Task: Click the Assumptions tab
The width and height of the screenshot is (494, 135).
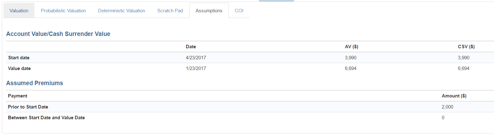Action: [209, 11]
